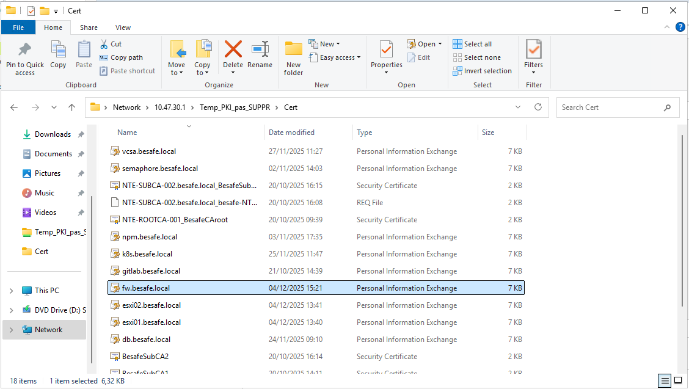Open the Easy access dropdown

[334, 57]
